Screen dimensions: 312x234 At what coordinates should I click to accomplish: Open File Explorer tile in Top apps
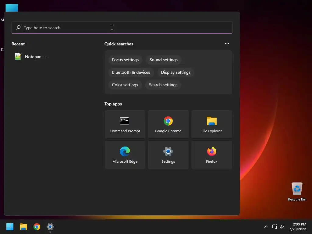pyautogui.click(x=211, y=124)
